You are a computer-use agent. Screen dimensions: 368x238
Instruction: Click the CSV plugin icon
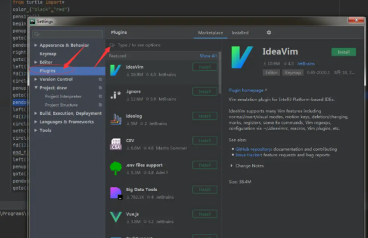coord(116,144)
